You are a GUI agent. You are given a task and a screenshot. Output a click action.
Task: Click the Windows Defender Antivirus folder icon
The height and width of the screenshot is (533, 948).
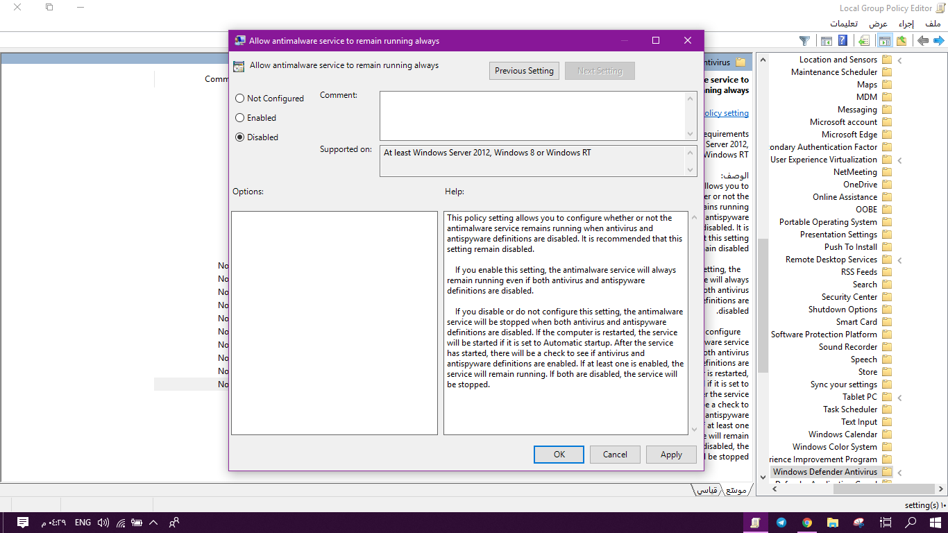click(x=887, y=472)
